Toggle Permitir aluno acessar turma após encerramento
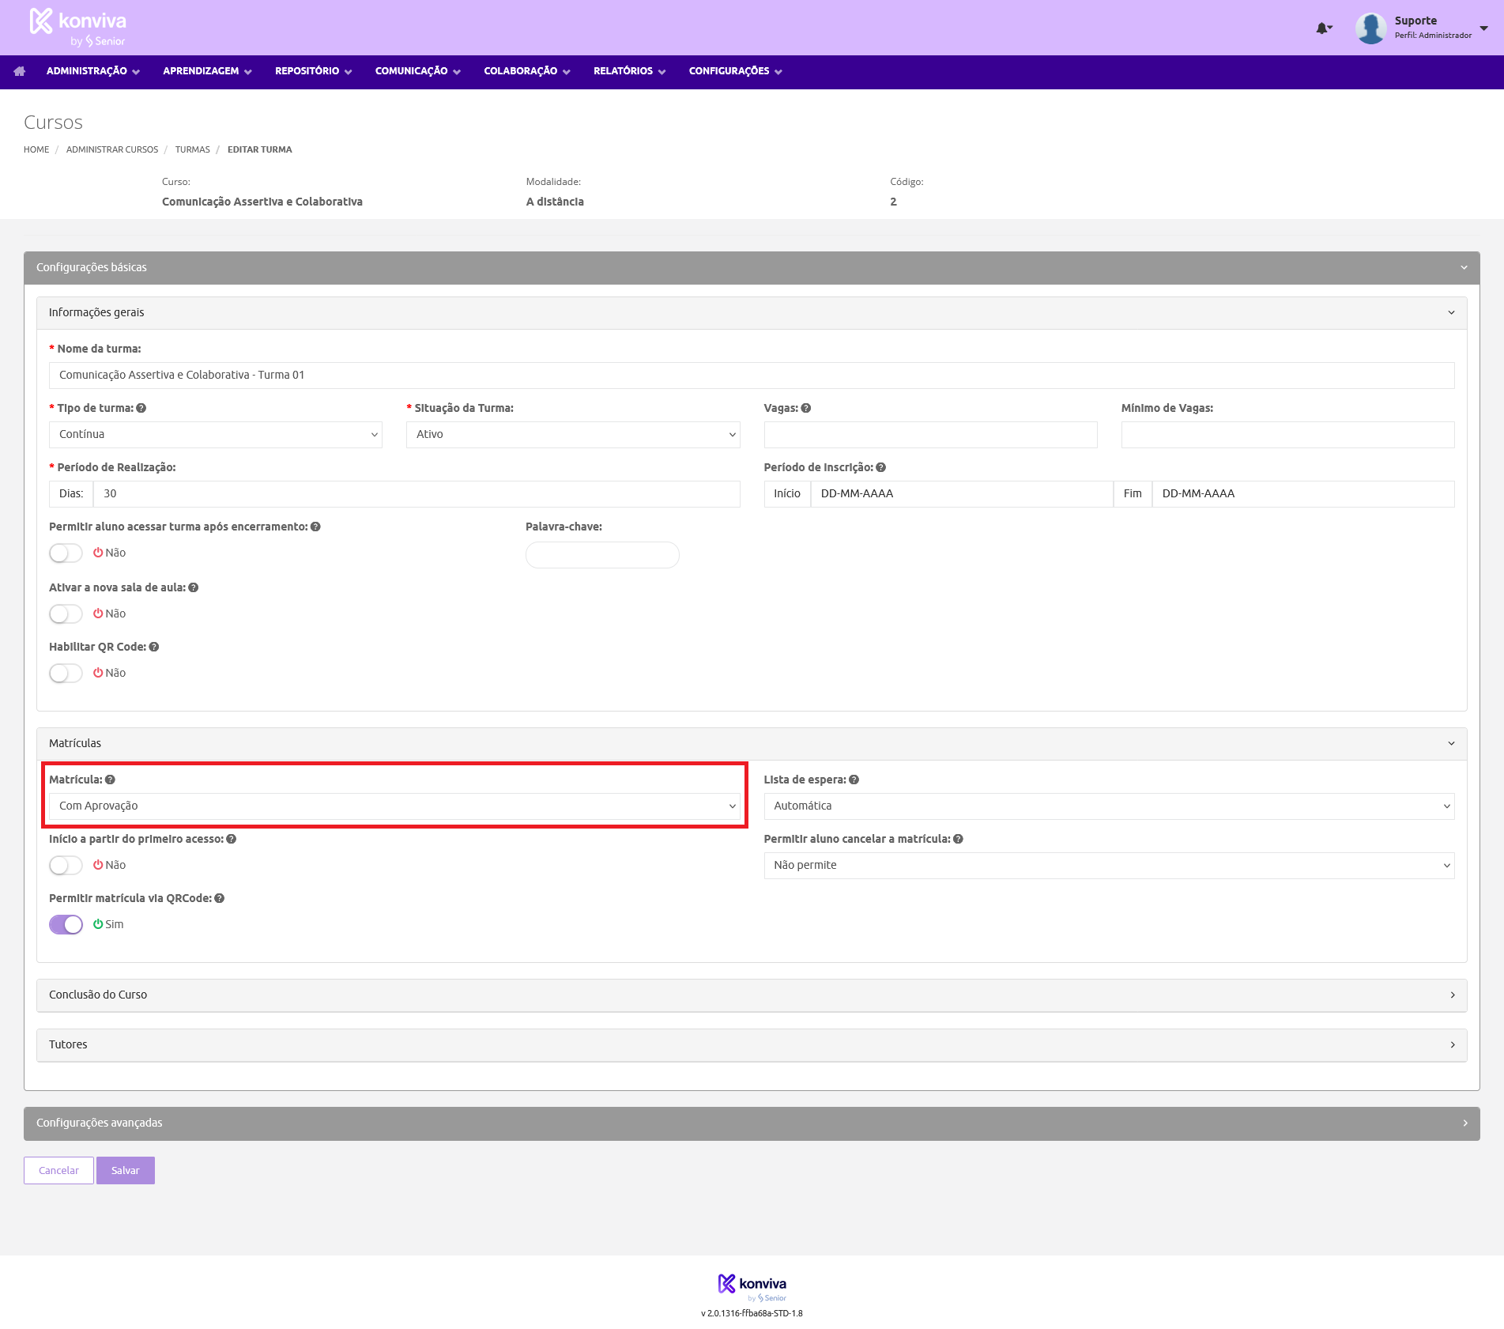 coord(66,553)
